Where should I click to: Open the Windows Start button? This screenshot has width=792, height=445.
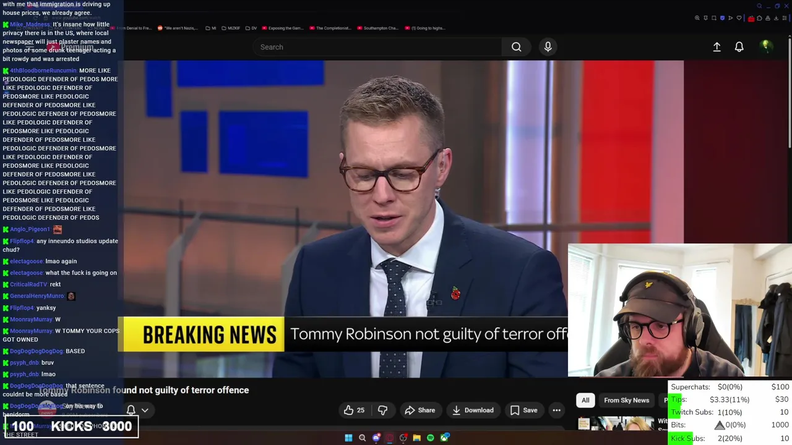tap(348, 438)
